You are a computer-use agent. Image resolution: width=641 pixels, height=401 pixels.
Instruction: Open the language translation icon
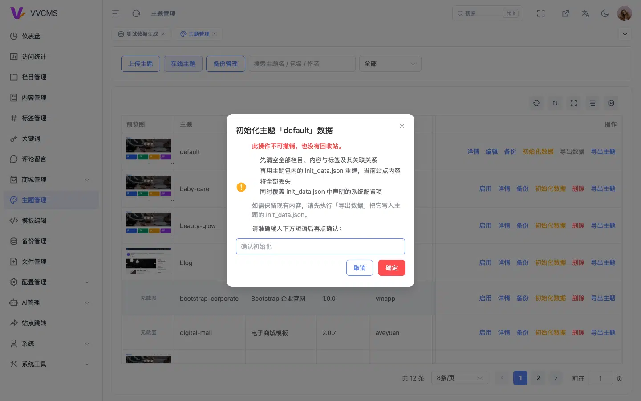coord(585,13)
